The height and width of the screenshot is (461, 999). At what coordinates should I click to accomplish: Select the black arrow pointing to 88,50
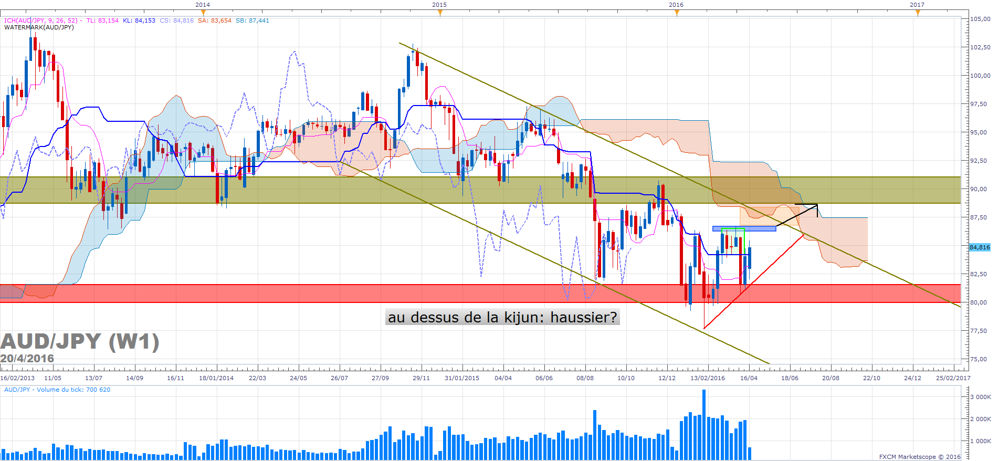(x=797, y=215)
